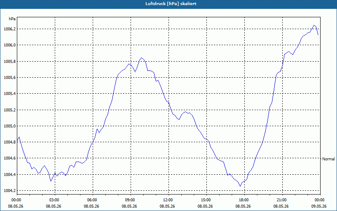This screenshot has height=211, width=337.
Task: Click the 15:00 time label
Action: point(206,200)
